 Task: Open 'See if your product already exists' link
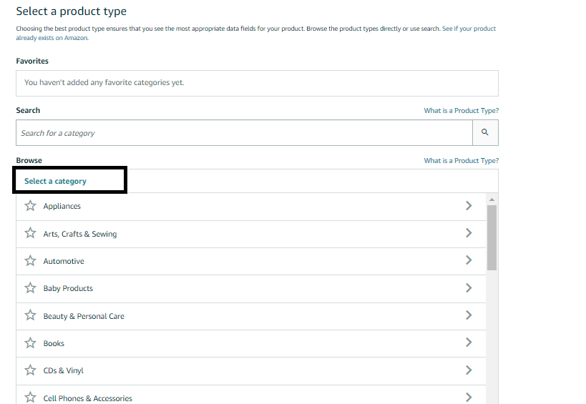469,29
